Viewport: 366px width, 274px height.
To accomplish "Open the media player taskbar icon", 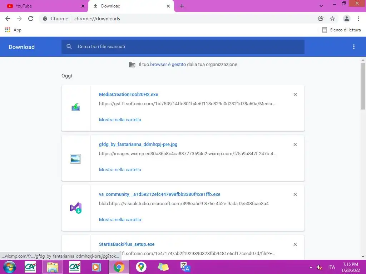I will tap(96, 267).
